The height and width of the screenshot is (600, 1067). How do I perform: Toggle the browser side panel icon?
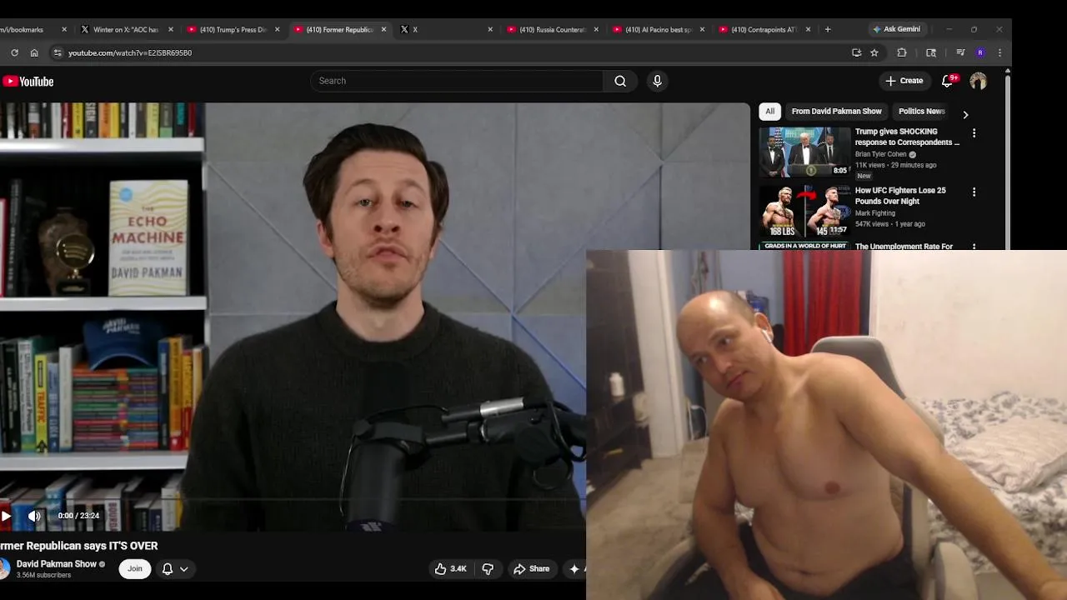(931, 52)
